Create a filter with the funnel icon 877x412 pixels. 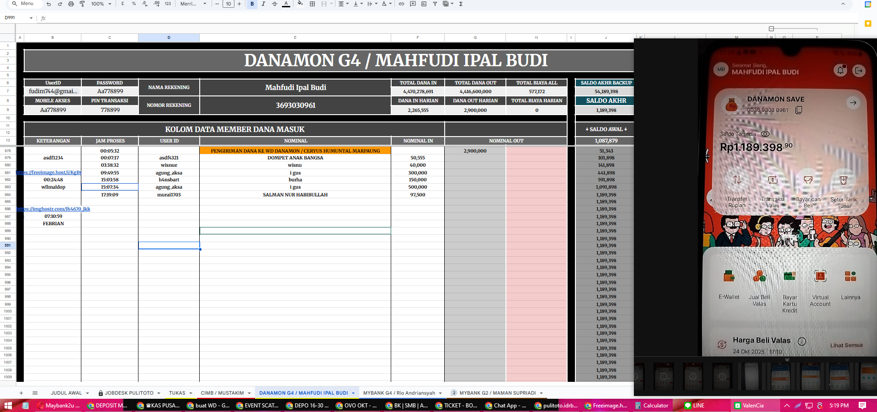435,4
